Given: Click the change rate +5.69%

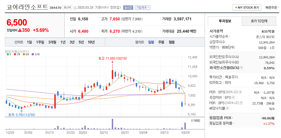Looking at the screenshot, I should pyautogui.click(x=41, y=30).
